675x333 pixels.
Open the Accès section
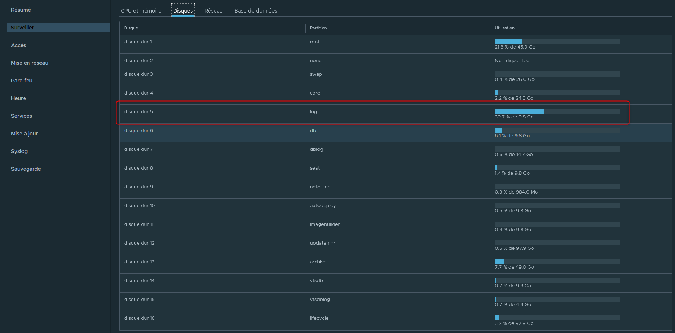click(18, 45)
